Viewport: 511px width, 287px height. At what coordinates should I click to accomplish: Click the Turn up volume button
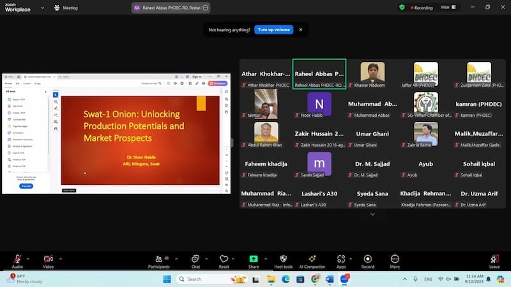coord(273,29)
